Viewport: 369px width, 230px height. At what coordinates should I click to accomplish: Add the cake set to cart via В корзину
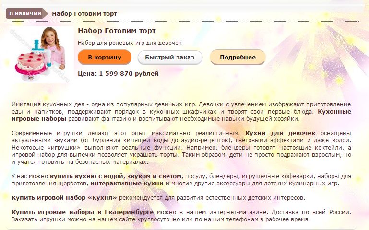tap(105, 57)
